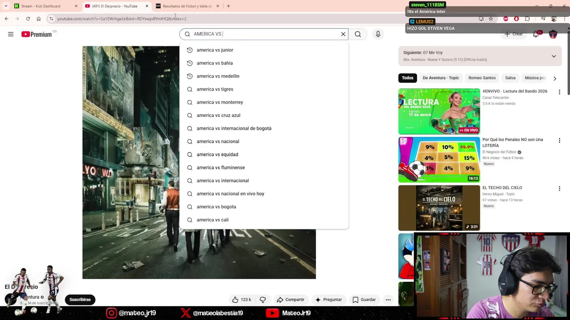Click the Preguntar button

click(328, 300)
